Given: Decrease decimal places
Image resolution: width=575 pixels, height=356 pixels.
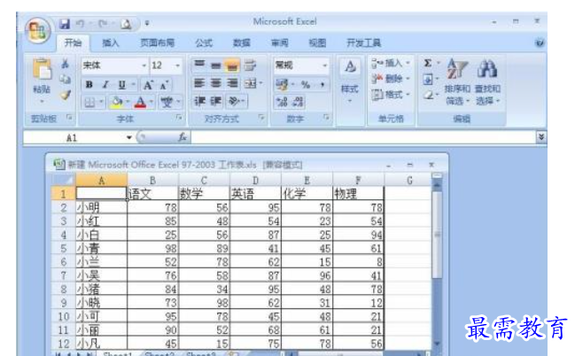Looking at the screenshot, I should [299, 102].
